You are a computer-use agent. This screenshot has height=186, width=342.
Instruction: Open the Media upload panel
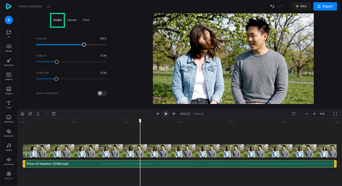tap(9, 48)
